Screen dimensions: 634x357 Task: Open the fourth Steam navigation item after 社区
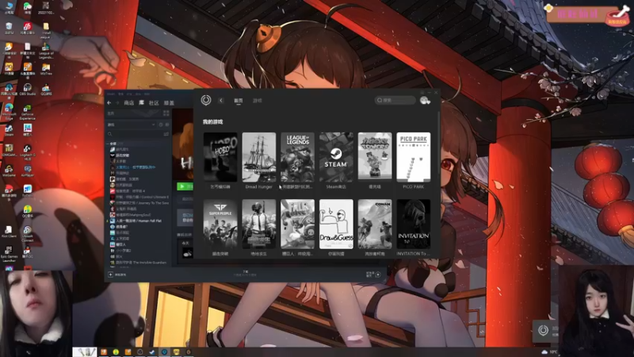(169, 103)
